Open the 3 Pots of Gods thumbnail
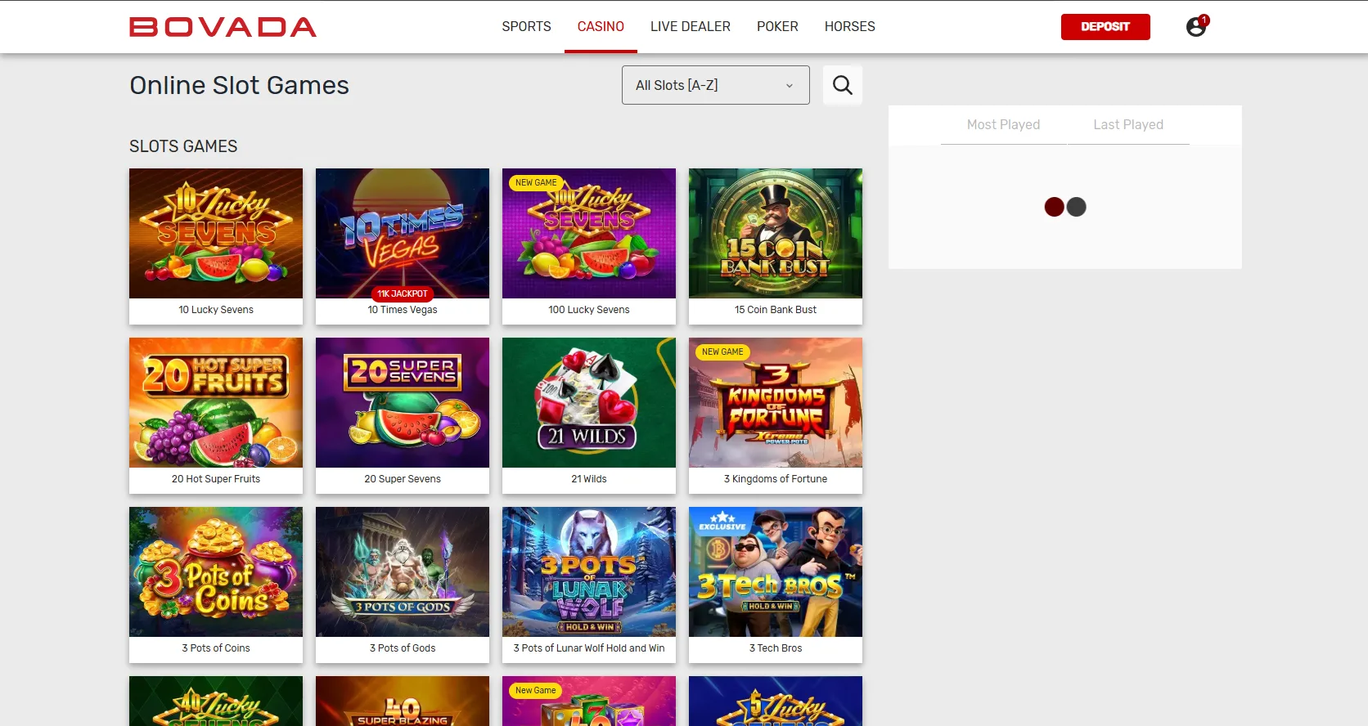The width and height of the screenshot is (1368, 726). tap(403, 571)
